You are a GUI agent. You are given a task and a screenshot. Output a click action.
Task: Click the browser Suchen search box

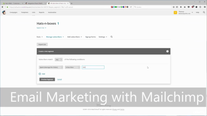coord(152,7)
